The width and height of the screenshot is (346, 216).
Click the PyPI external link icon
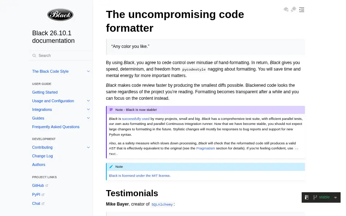point(43,195)
